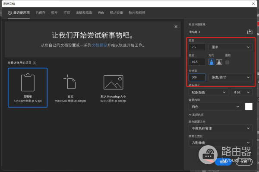Switch to the 打印 tab
This screenshot has height=172, width=259.
(67, 13)
